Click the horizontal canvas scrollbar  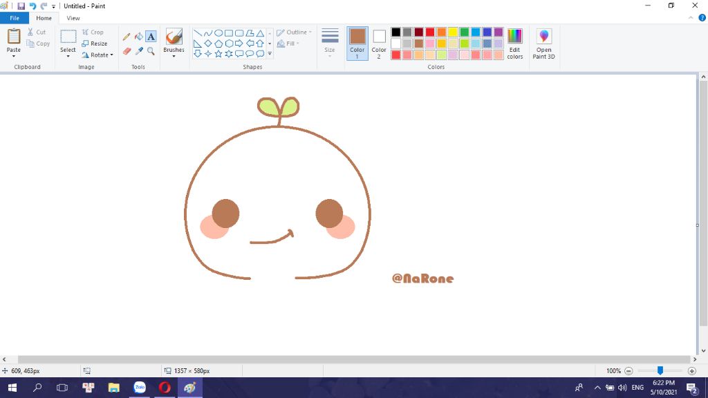[355, 359]
